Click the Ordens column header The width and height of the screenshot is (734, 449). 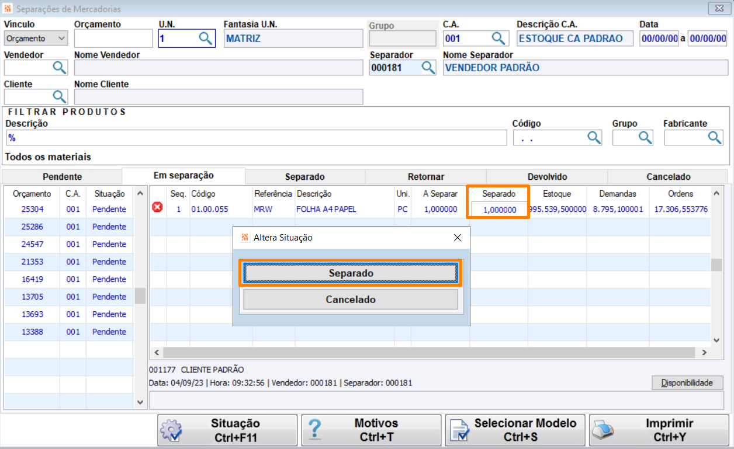click(680, 194)
